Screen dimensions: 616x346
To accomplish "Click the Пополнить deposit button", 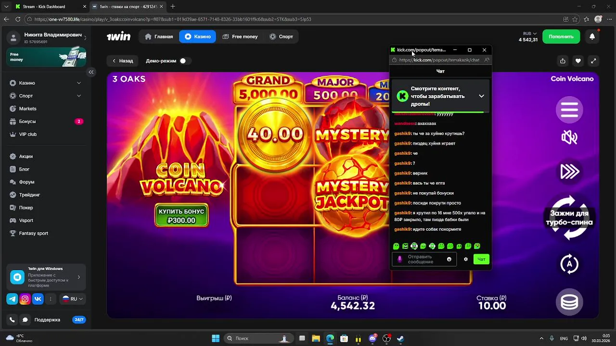I will tap(561, 37).
